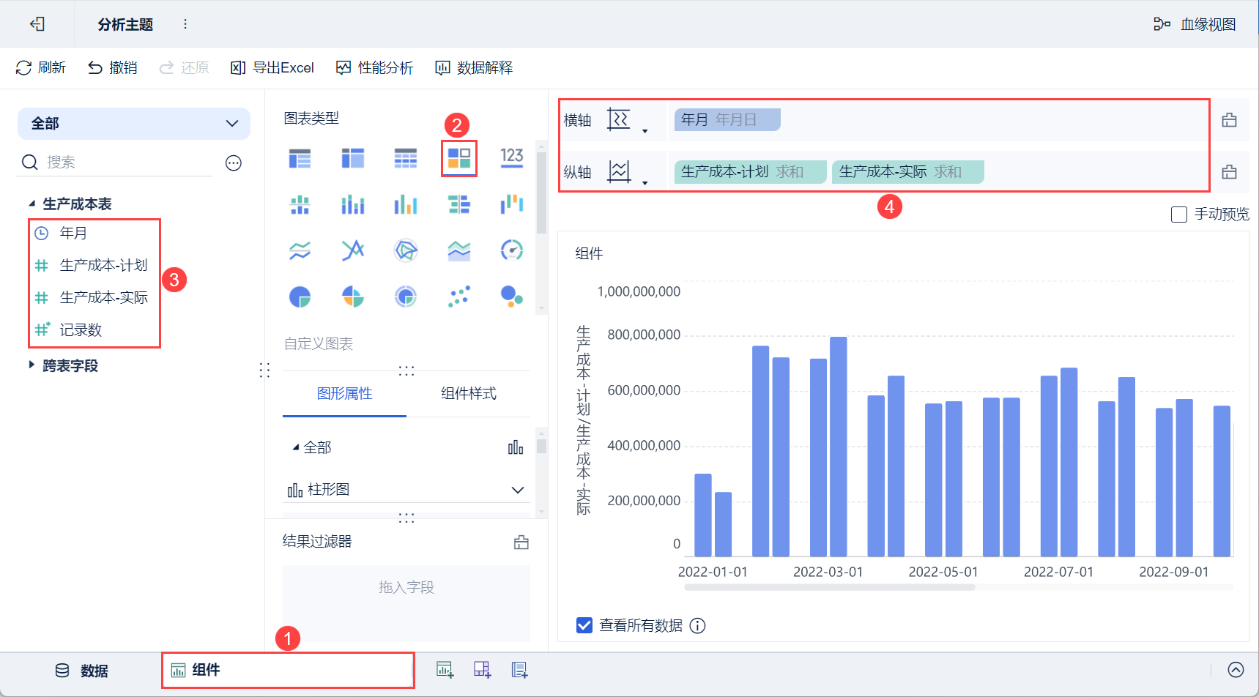
Task: Select the pie chart type icon
Action: click(x=300, y=297)
